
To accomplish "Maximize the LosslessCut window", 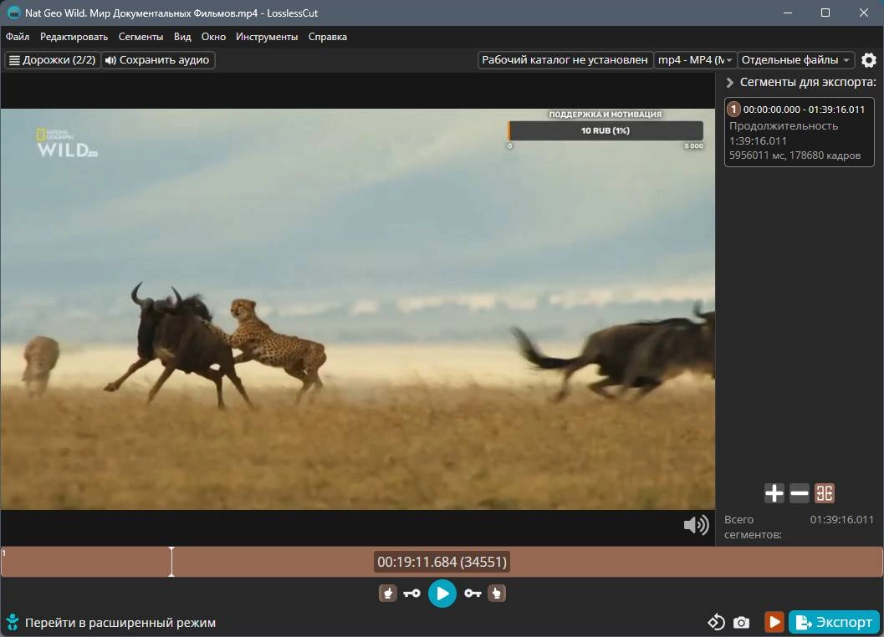I will click(x=825, y=13).
